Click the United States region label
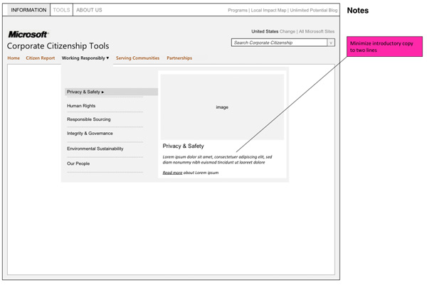427x285 pixels. coord(265,31)
